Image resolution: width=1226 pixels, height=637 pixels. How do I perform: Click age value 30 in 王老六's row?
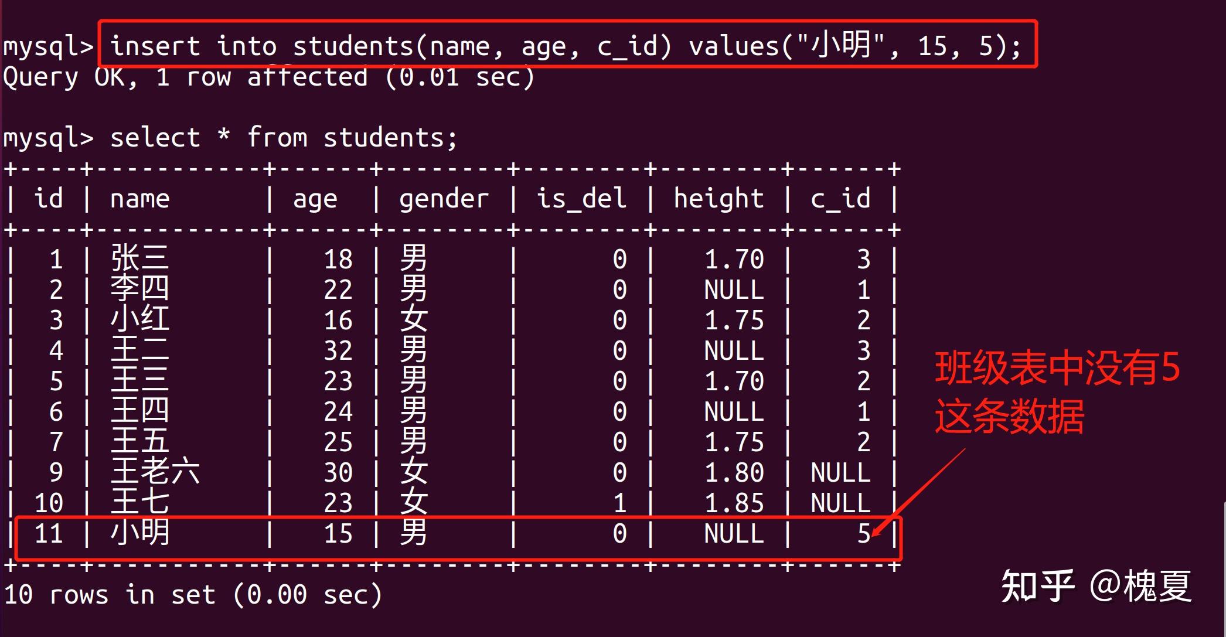(x=338, y=472)
